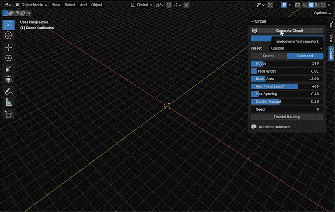335x212 pixels.
Task: Select the Add Cube tool
Action: pyautogui.click(x=8, y=114)
